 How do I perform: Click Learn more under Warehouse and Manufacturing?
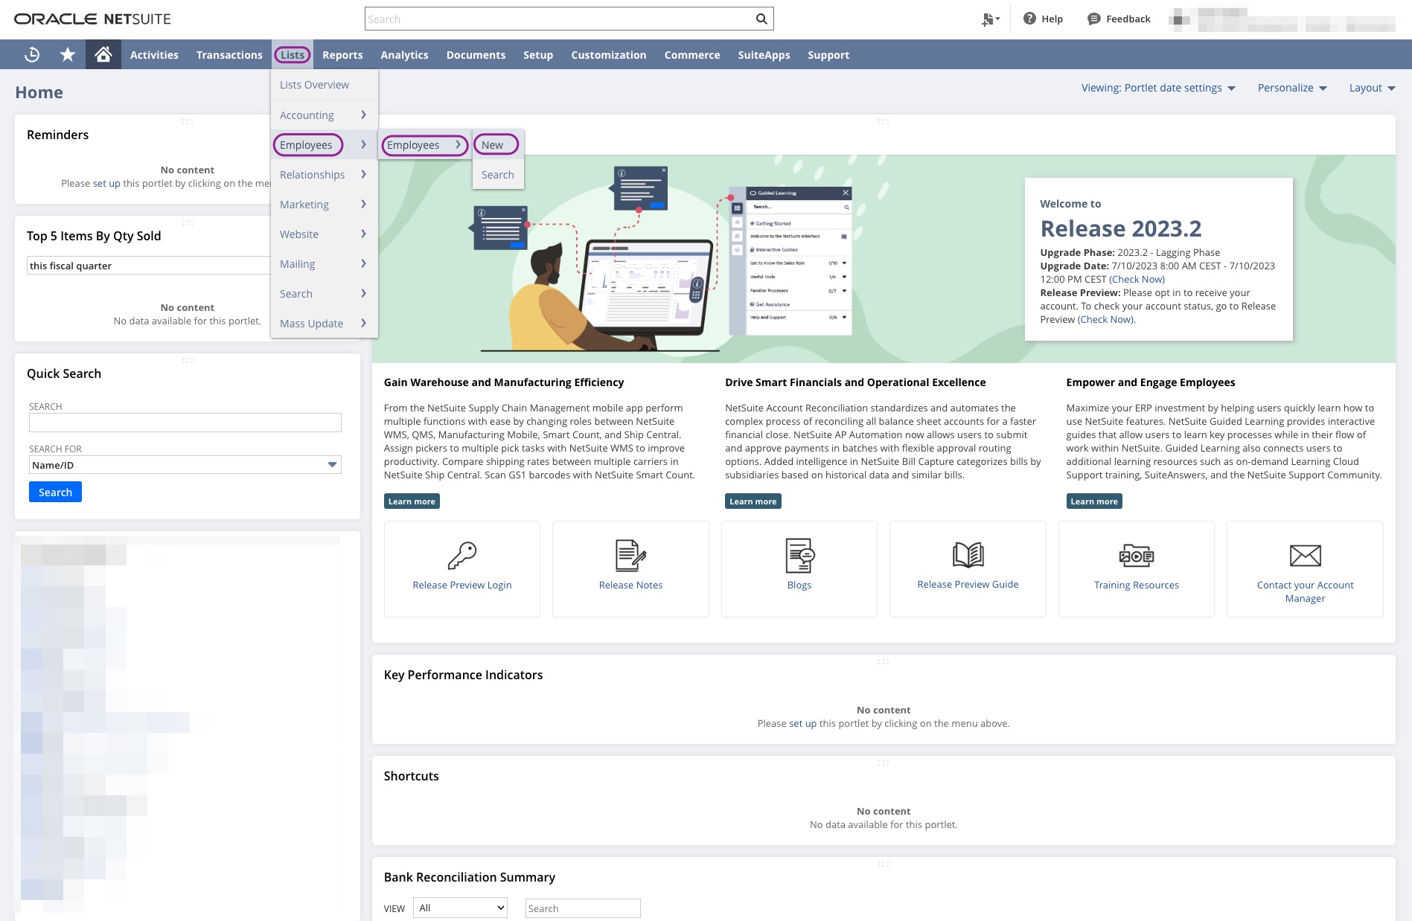(412, 501)
